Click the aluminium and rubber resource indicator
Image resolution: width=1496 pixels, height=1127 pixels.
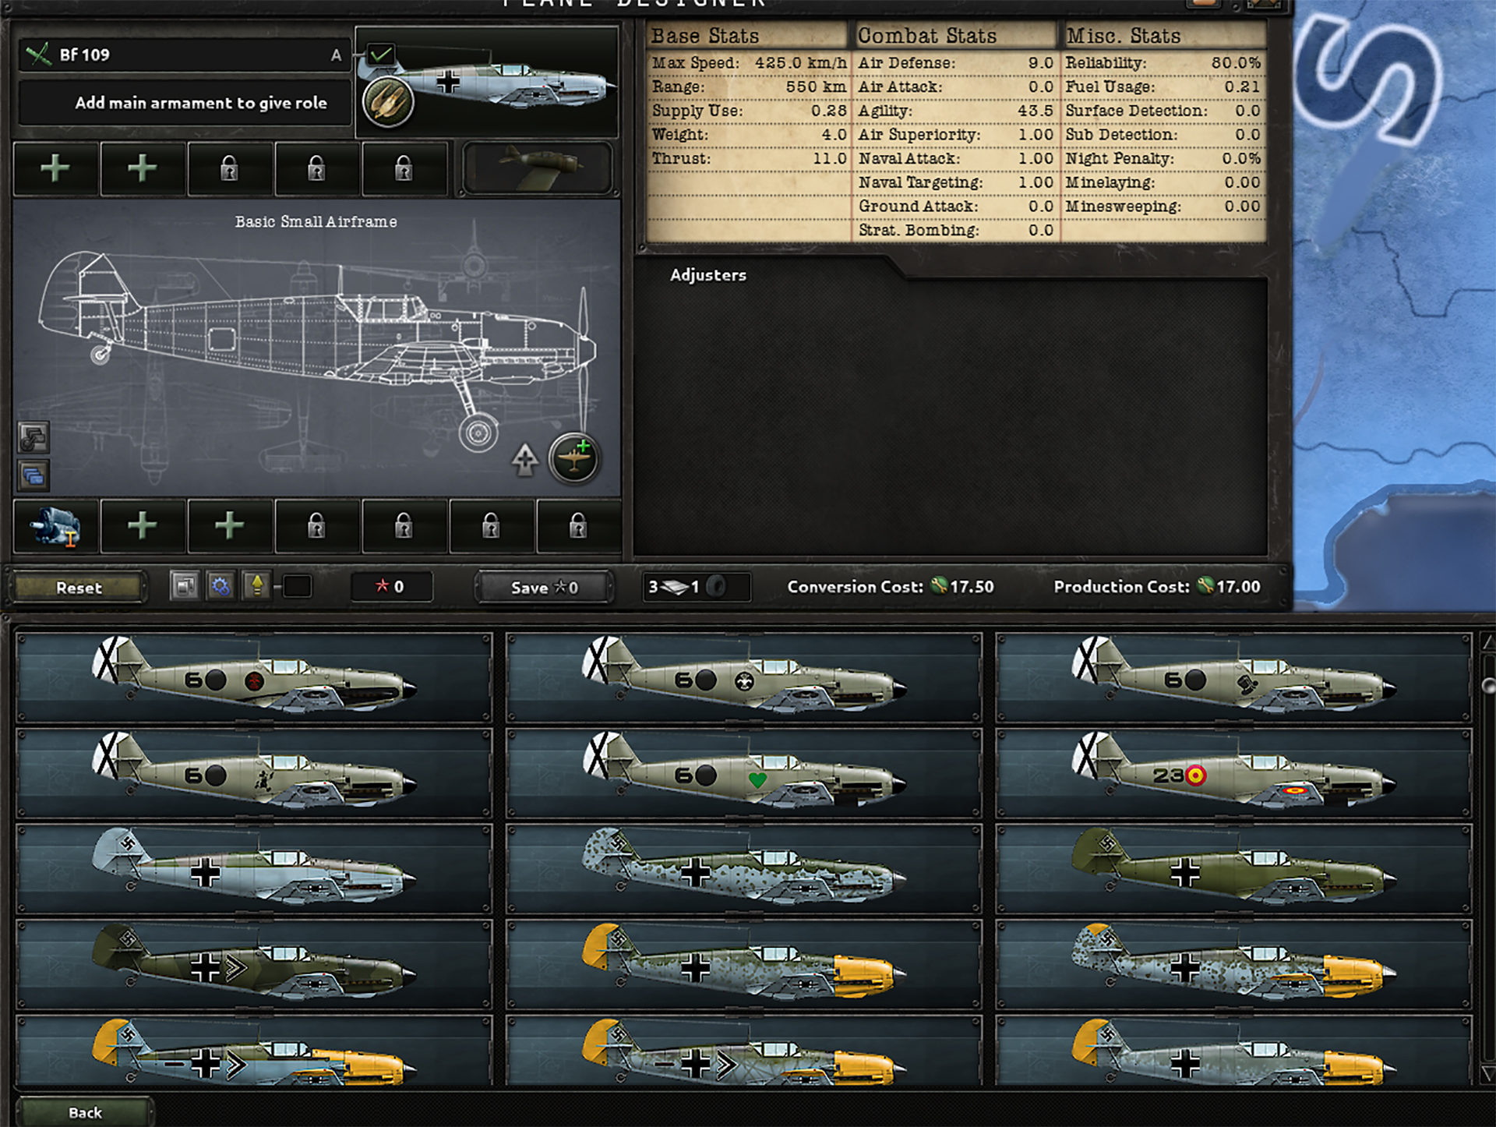(697, 587)
